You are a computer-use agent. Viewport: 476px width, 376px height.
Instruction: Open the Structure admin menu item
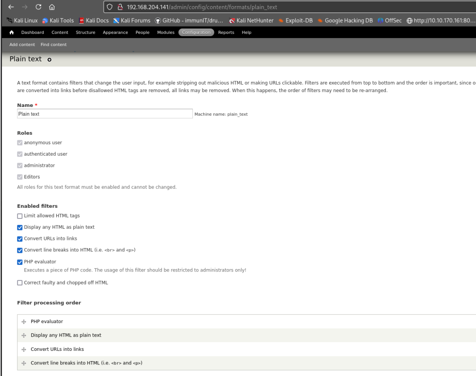point(86,33)
